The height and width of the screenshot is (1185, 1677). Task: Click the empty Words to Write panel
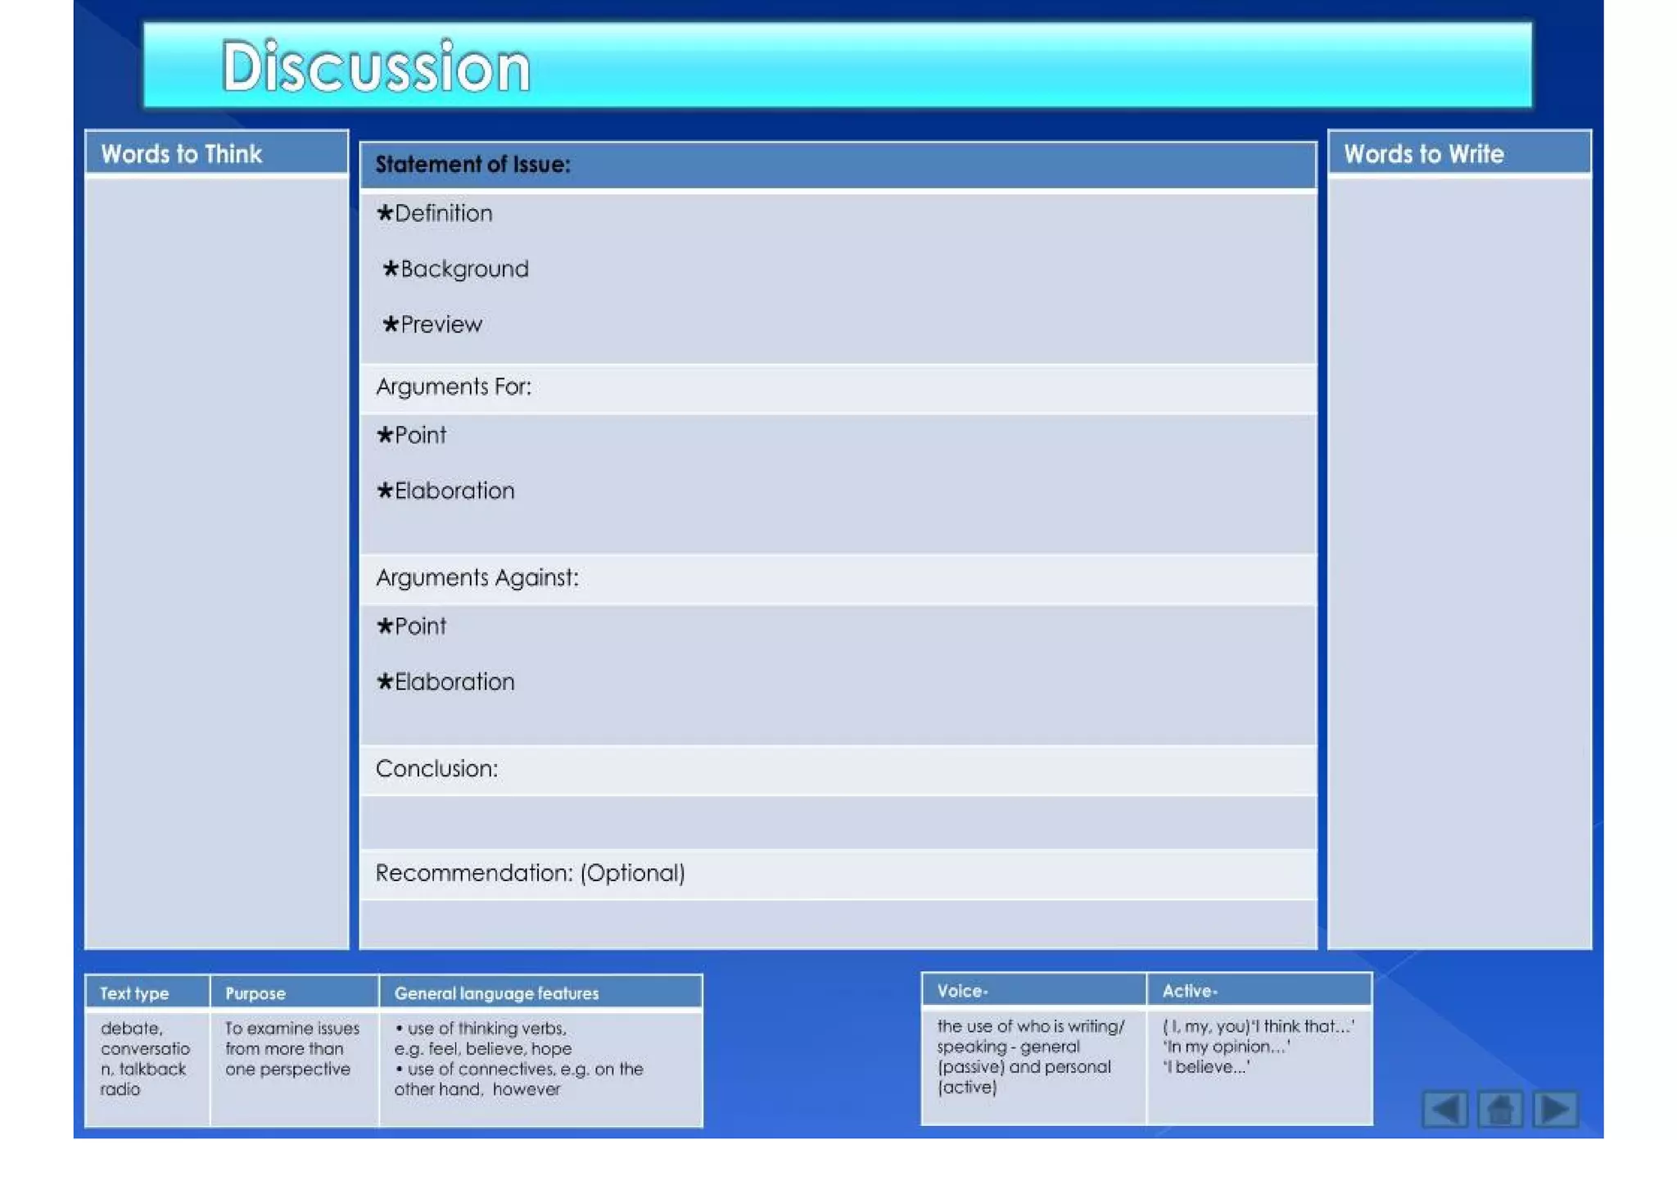[1458, 561]
